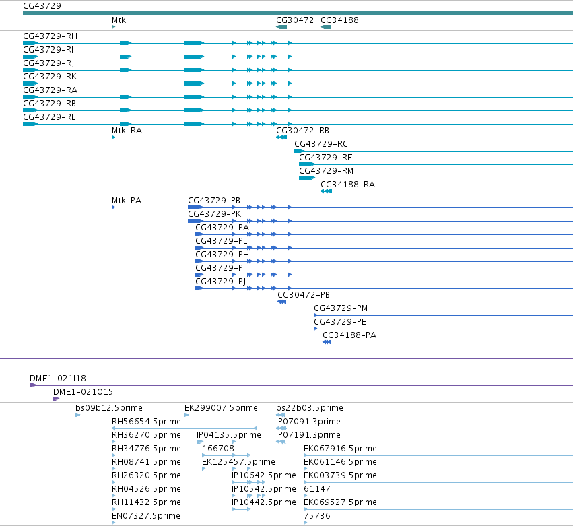Click the CG34188-RA exon arrows glyph
This screenshot has height=526, width=573.
coord(326,191)
